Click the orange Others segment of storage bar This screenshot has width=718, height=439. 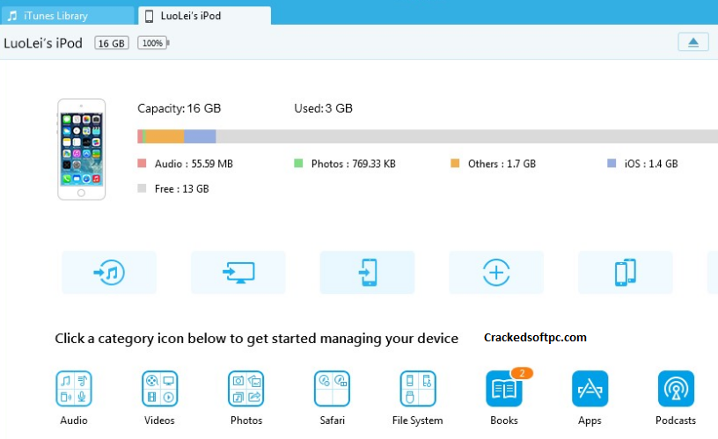coord(165,136)
